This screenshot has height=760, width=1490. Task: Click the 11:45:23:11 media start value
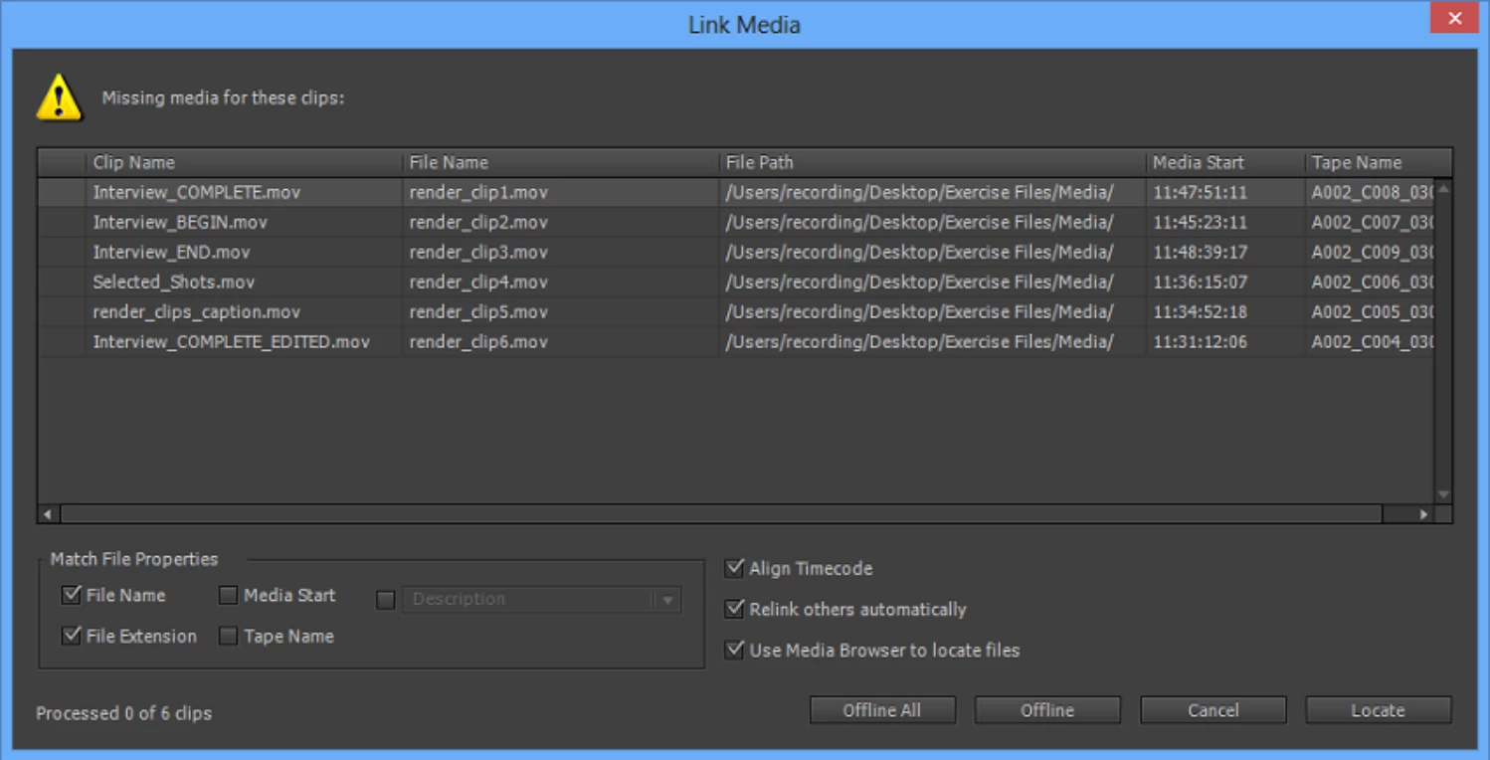pyautogui.click(x=1200, y=222)
